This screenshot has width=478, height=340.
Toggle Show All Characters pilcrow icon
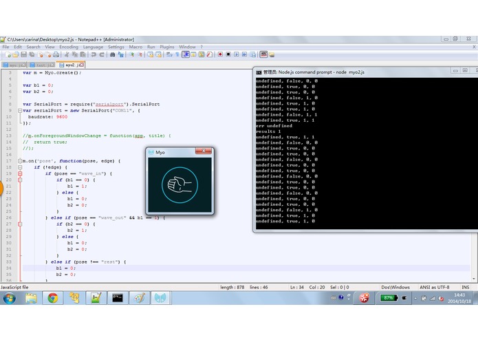pyautogui.click(x=177, y=54)
